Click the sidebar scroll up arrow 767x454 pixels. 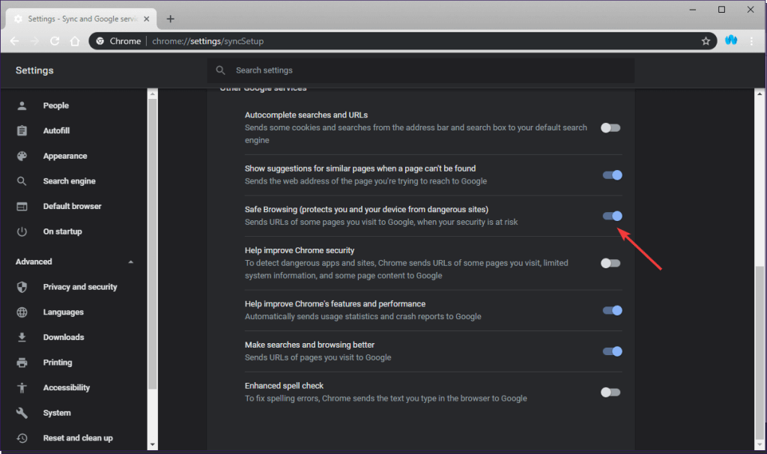pyautogui.click(x=153, y=94)
